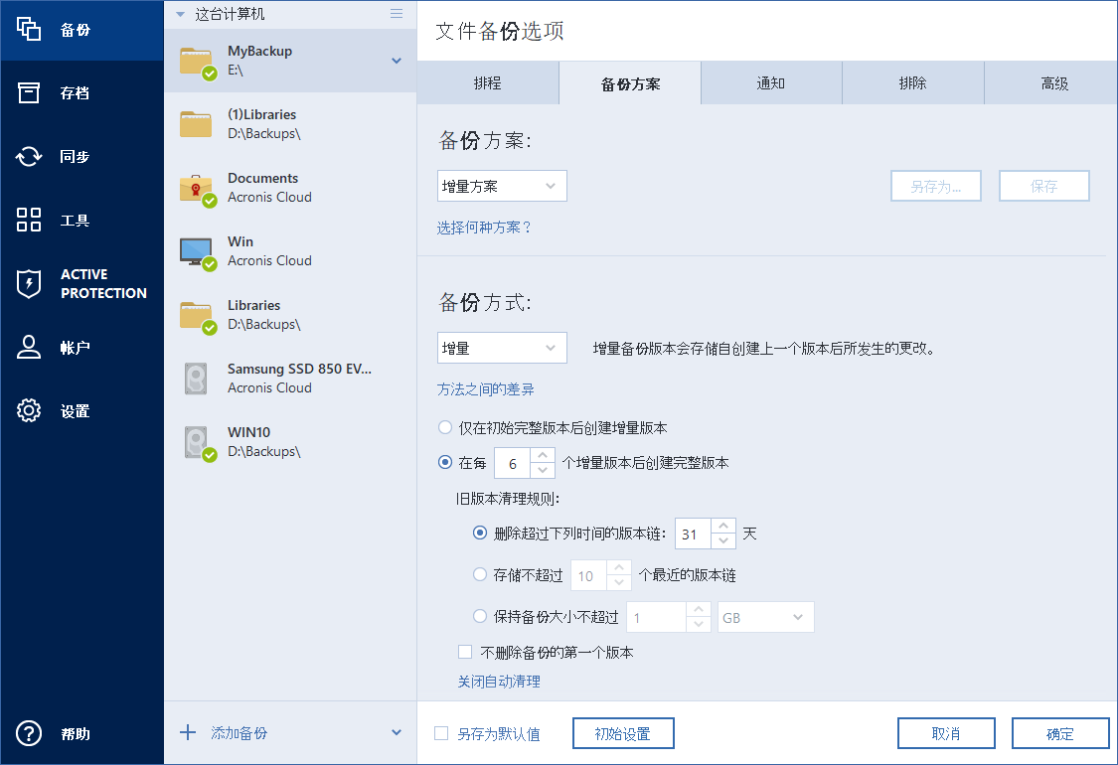The image size is (1118, 765).
Task: Open the 同步 (Sync) sidebar icon
Action: 29,156
